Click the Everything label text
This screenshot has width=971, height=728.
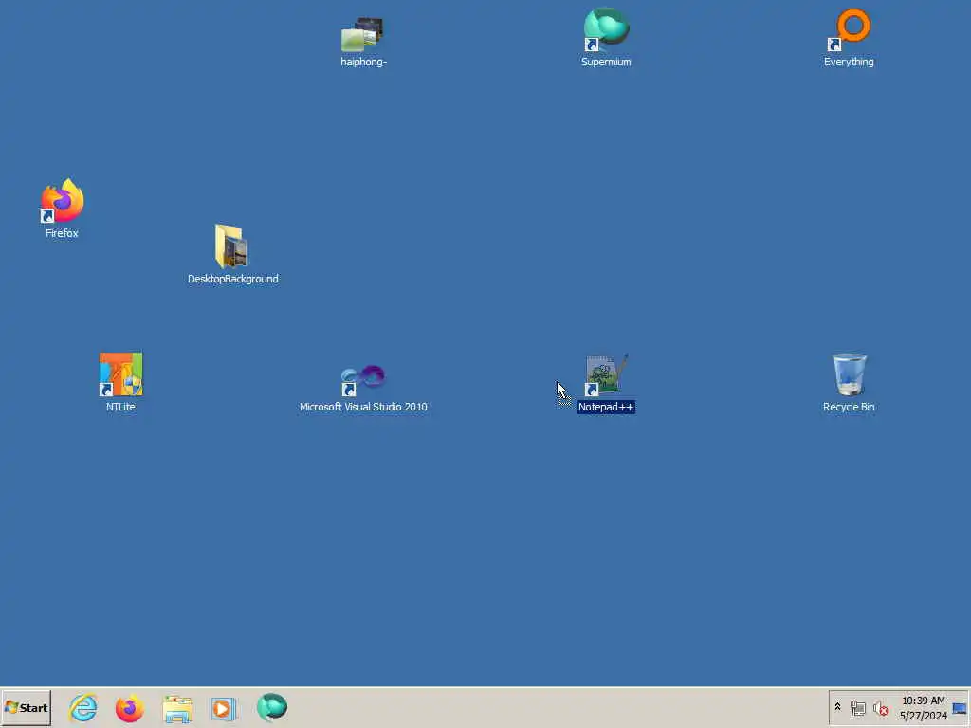(849, 62)
